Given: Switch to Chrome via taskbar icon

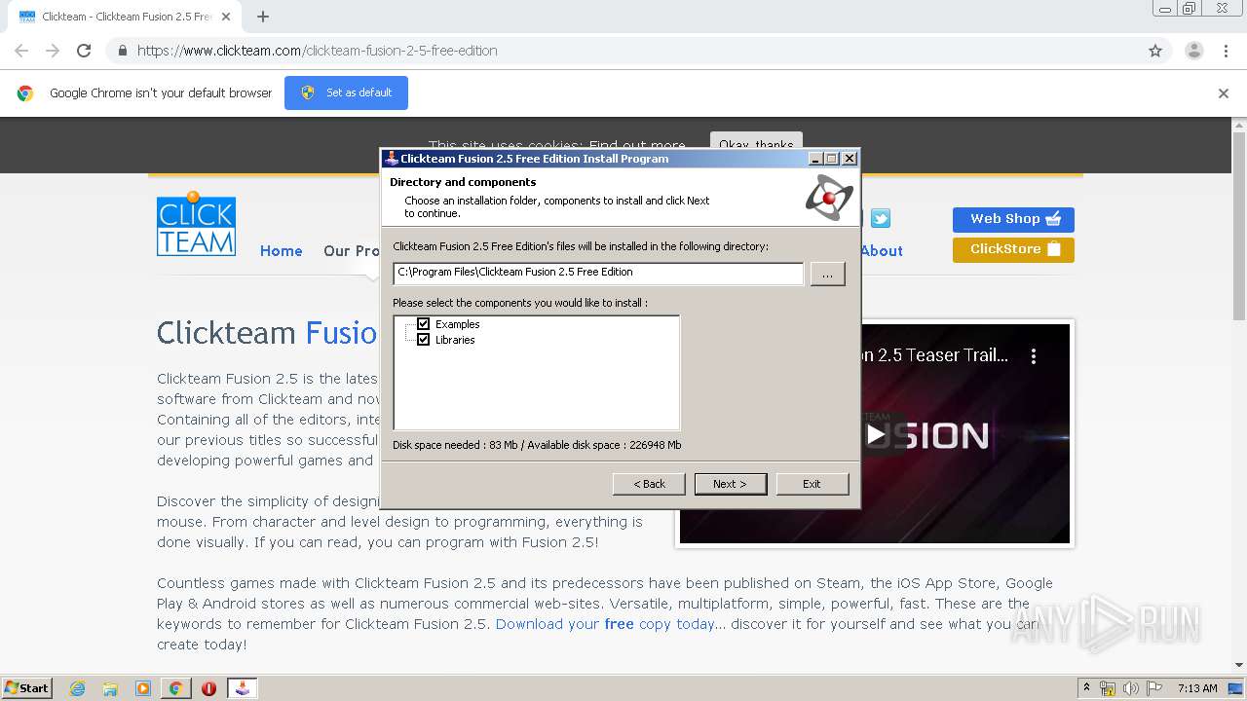Looking at the screenshot, I should tap(175, 688).
